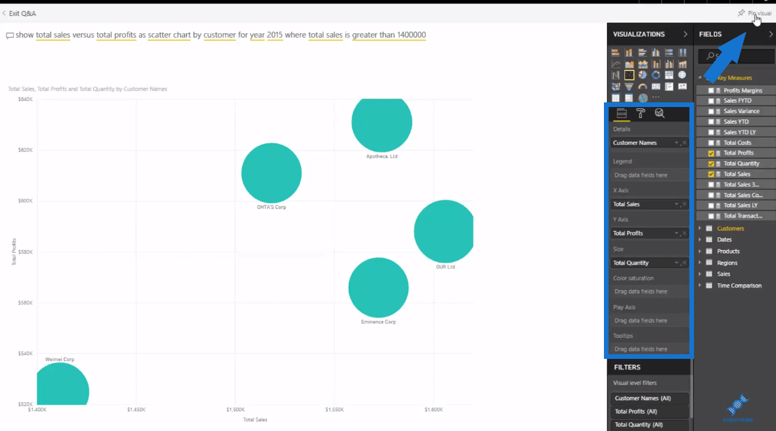Select the stacked column chart visualization
Image resolution: width=776 pixels, height=431 pixels.
(x=629, y=52)
